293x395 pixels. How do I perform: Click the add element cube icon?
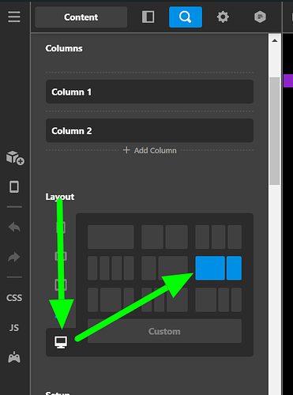coord(15,158)
